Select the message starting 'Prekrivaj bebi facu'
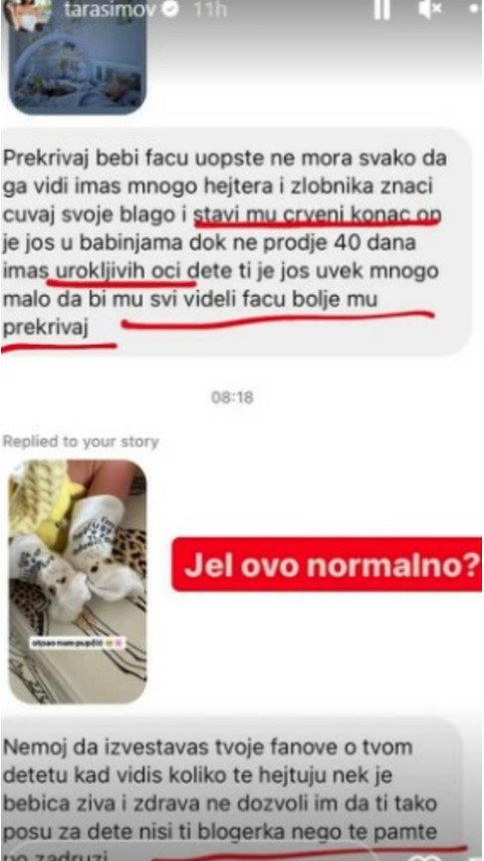 click(x=236, y=243)
